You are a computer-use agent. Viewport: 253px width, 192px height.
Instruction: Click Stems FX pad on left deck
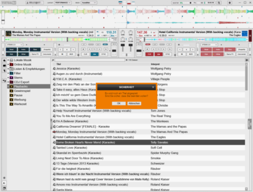coord(35,54)
